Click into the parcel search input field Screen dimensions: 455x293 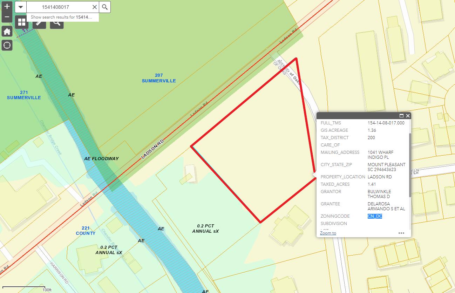tap(59, 7)
